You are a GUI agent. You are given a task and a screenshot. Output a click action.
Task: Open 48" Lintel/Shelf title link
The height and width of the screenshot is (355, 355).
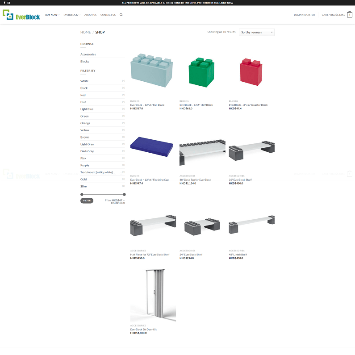pos(238,255)
